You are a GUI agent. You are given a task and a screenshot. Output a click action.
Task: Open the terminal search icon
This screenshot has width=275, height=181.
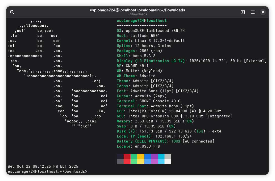pos(12,12)
